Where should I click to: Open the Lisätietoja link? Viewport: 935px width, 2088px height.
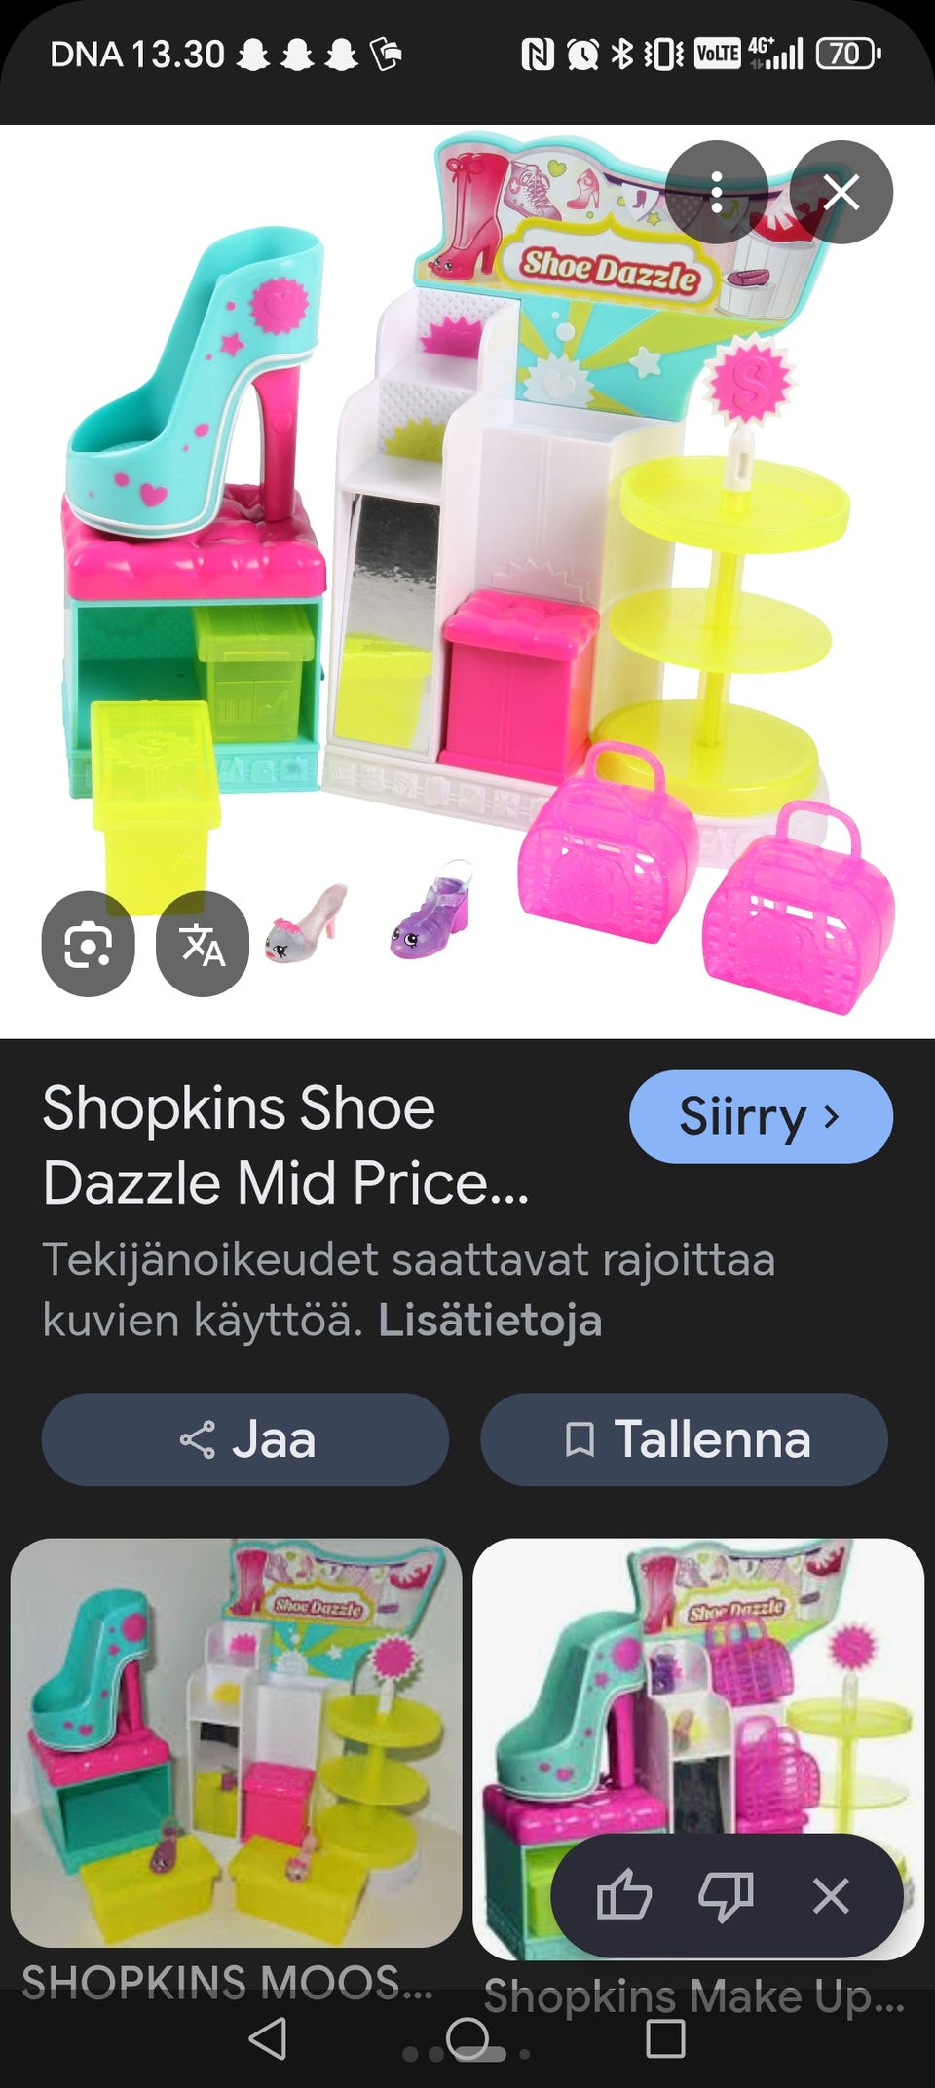point(489,1321)
